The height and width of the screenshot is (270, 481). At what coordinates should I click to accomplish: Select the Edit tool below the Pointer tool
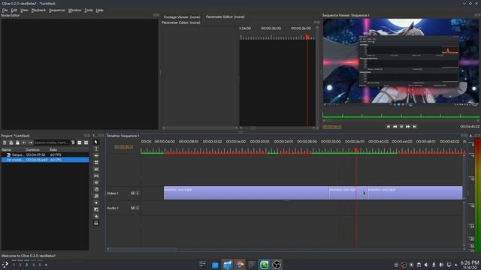pos(96,148)
